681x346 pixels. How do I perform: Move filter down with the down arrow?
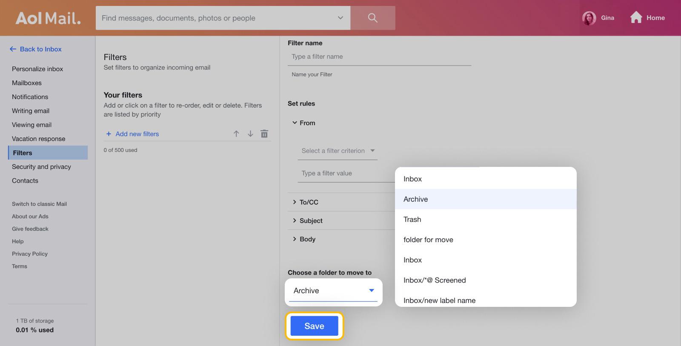[x=250, y=134]
